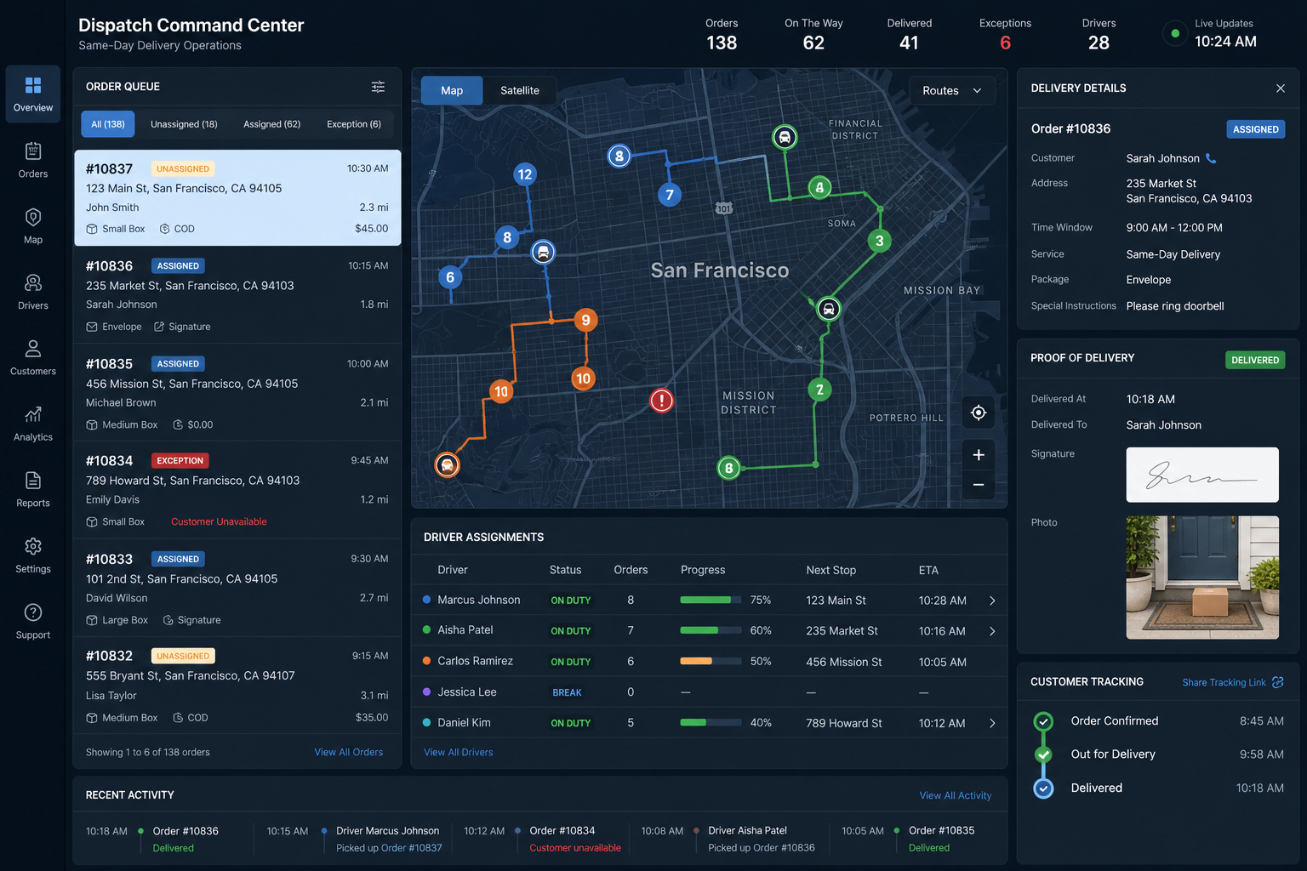The height and width of the screenshot is (871, 1307).
Task: Click the Delivered tracking step checkmark
Action: point(1043,788)
